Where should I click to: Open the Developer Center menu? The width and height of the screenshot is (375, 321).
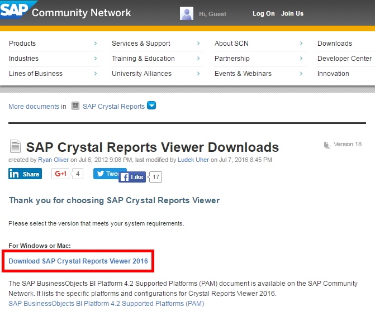[x=344, y=59]
